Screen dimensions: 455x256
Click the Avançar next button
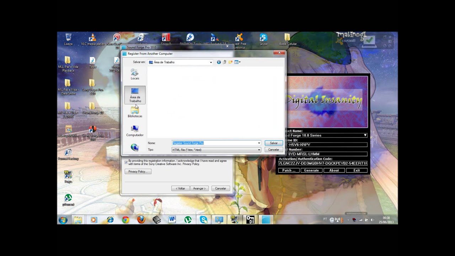[199, 188]
